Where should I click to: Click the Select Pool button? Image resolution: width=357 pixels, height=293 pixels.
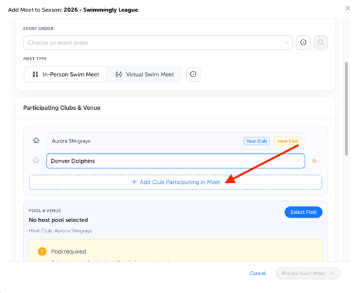tap(303, 212)
